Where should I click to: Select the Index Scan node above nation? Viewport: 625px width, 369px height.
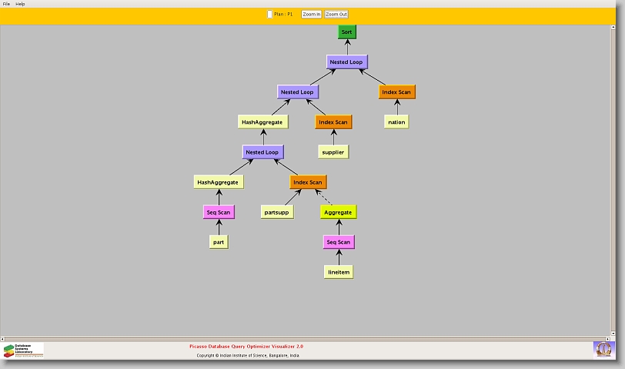pyautogui.click(x=397, y=91)
